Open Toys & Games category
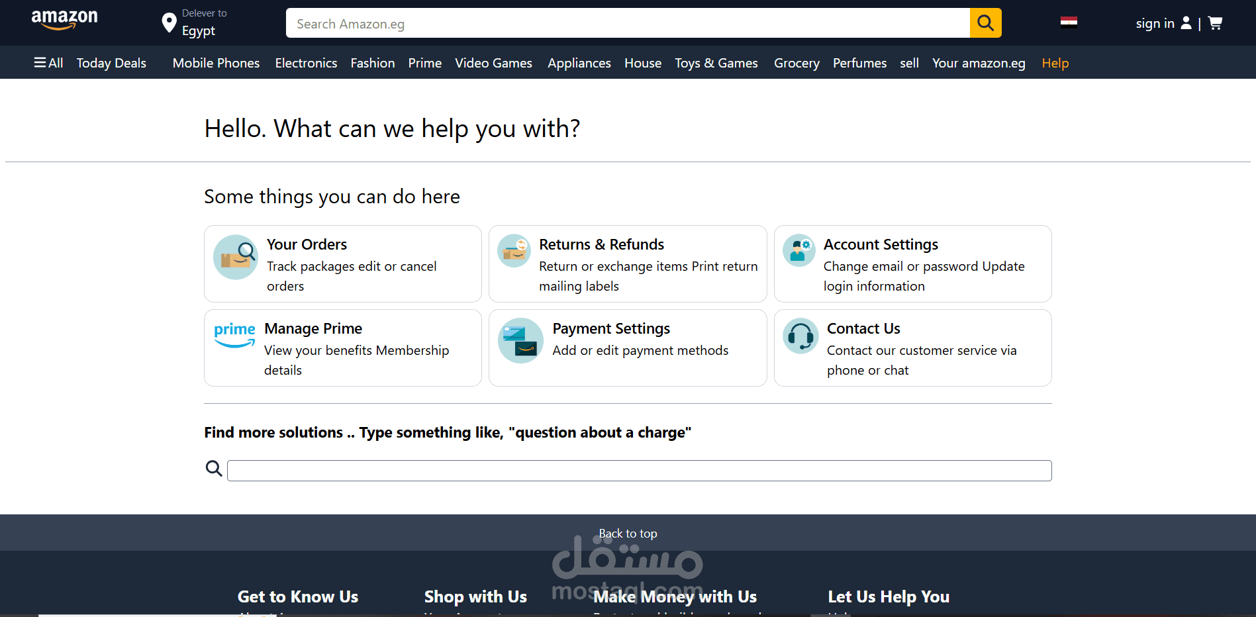 (716, 63)
